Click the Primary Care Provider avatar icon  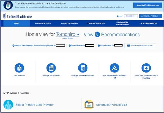click(x=8, y=105)
